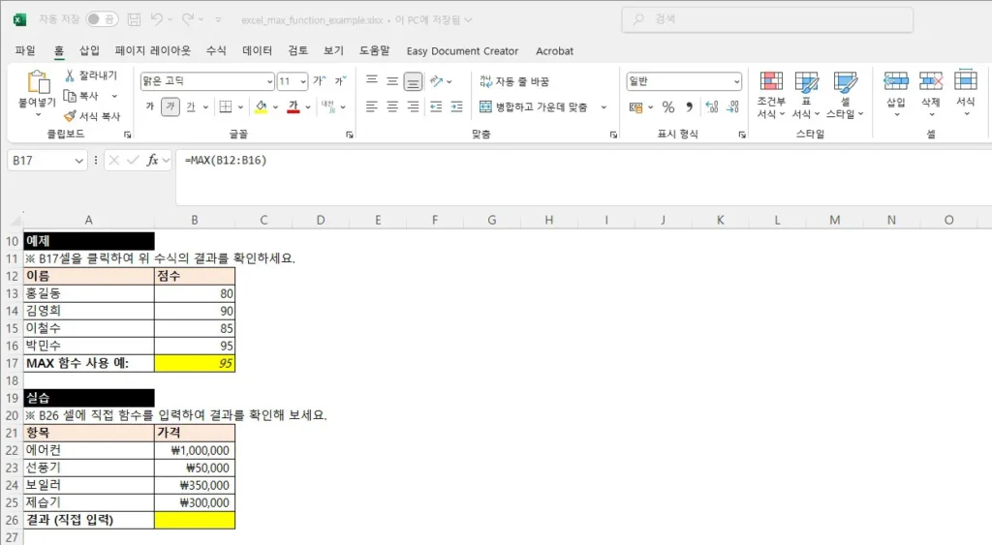Open the font color dropdown arrow

tap(308, 106)
